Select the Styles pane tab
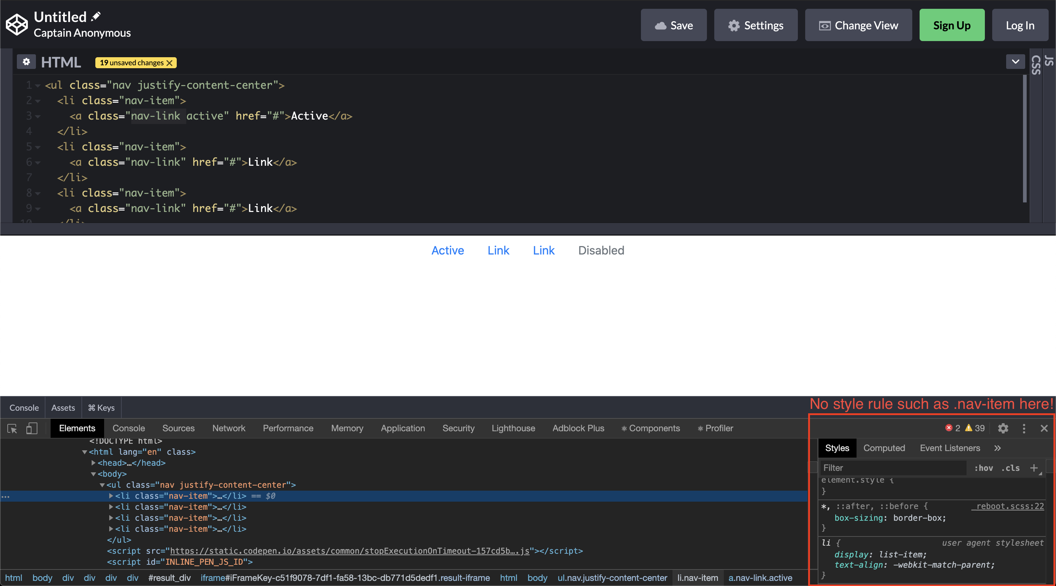This screenshot has height=586, width=1056. pos(837,448)
